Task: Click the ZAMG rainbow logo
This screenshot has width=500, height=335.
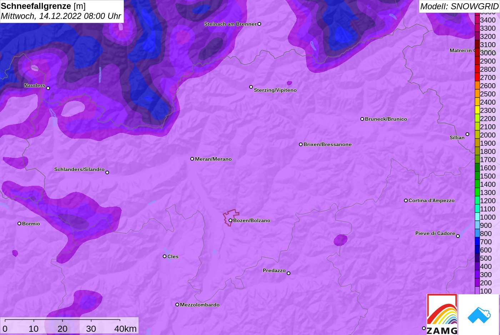Action: coord(442,314)
